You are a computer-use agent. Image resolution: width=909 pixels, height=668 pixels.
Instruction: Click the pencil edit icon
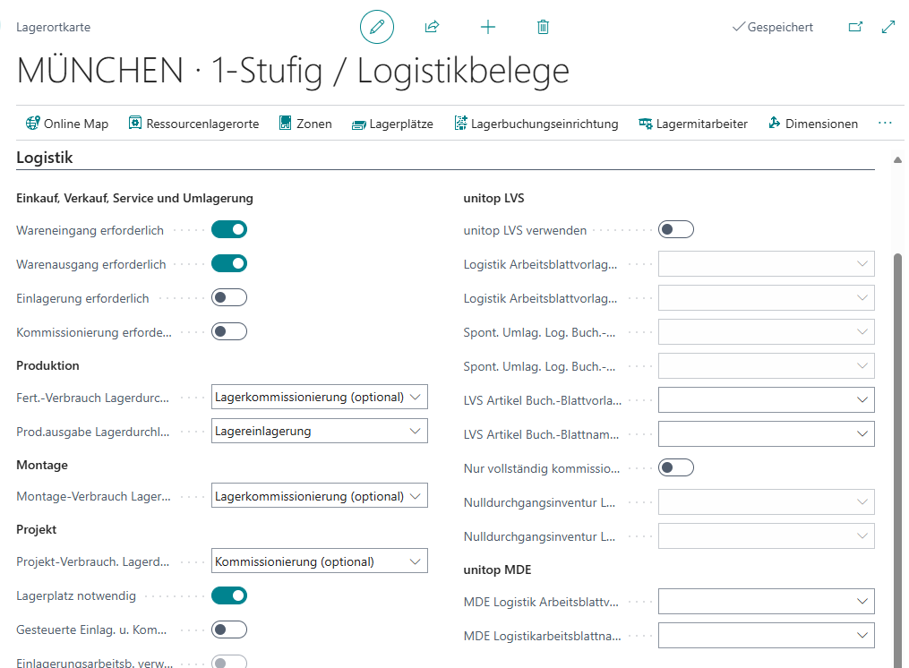tap(377, 27)
